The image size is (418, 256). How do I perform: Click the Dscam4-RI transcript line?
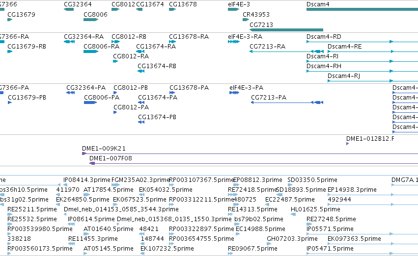362,61
